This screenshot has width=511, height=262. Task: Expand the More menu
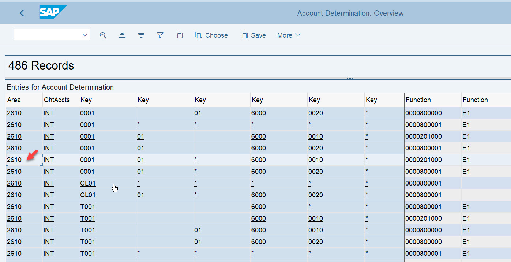pyautogui.click(x=289, y=35)
